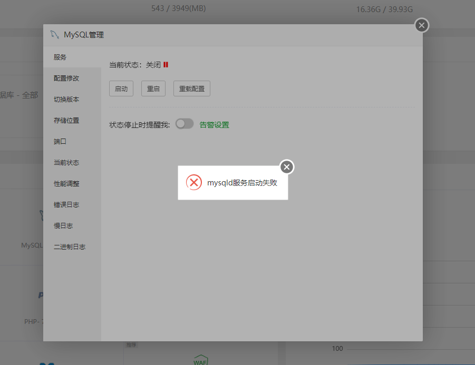Click the red error X icon in popup
Viewport: 475px width, 365px height.
194,182
